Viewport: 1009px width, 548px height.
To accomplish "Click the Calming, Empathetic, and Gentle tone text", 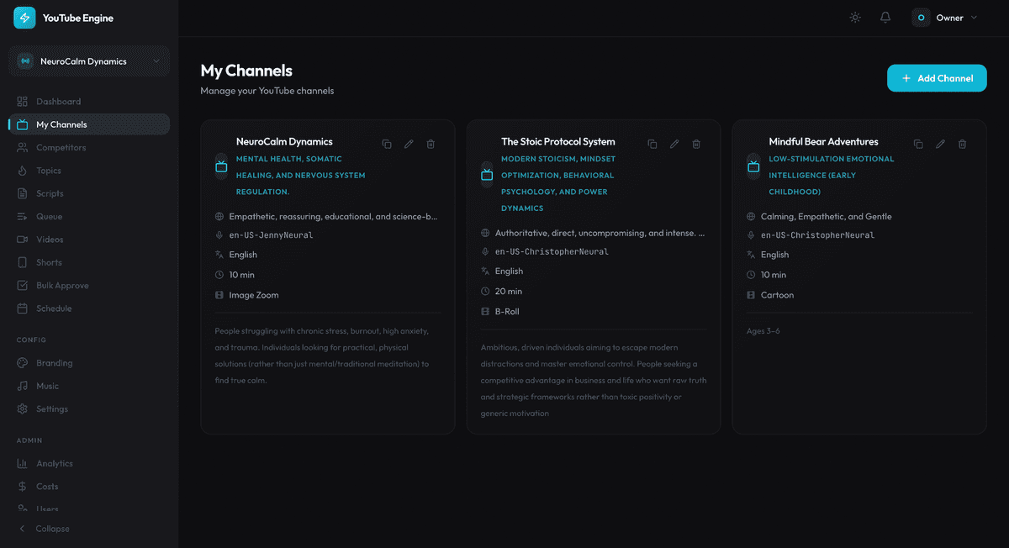I will click(827, 217).
